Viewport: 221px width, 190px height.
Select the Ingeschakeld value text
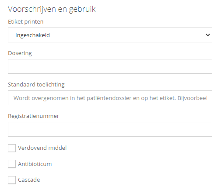tap(32, 35)
